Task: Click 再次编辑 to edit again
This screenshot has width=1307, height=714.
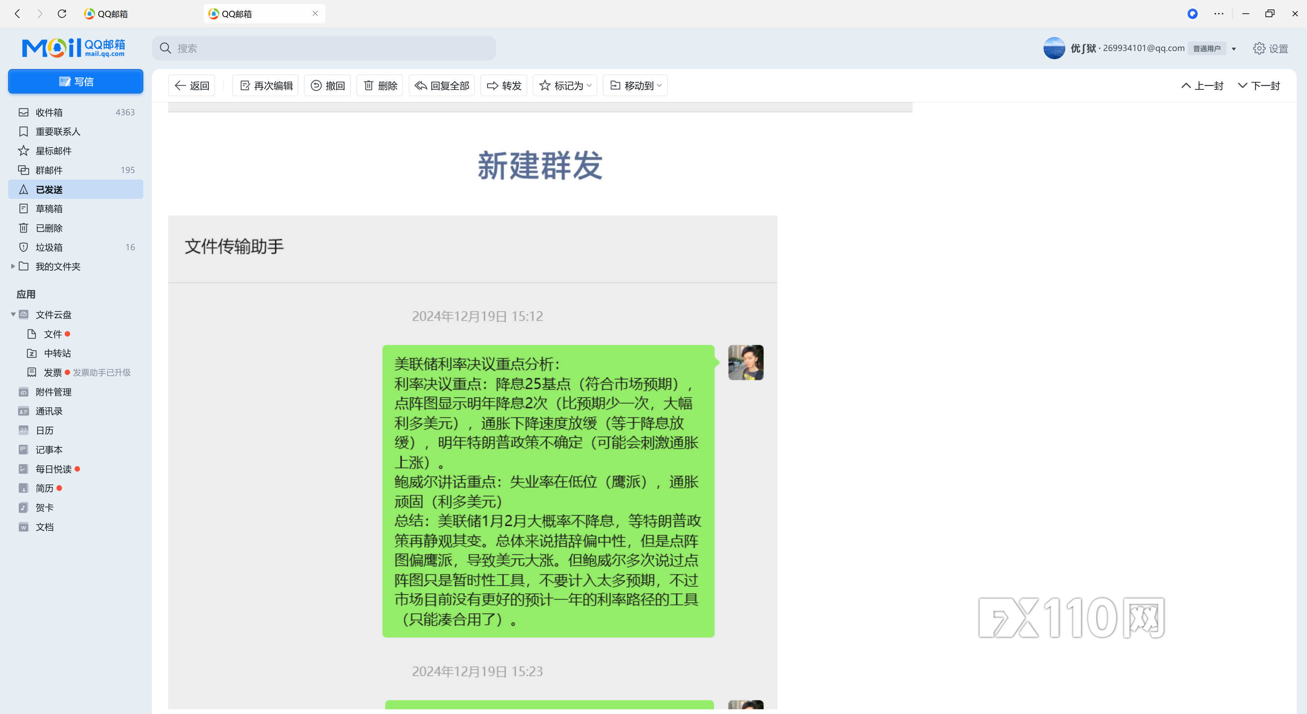Action: [x=265, y=86]
